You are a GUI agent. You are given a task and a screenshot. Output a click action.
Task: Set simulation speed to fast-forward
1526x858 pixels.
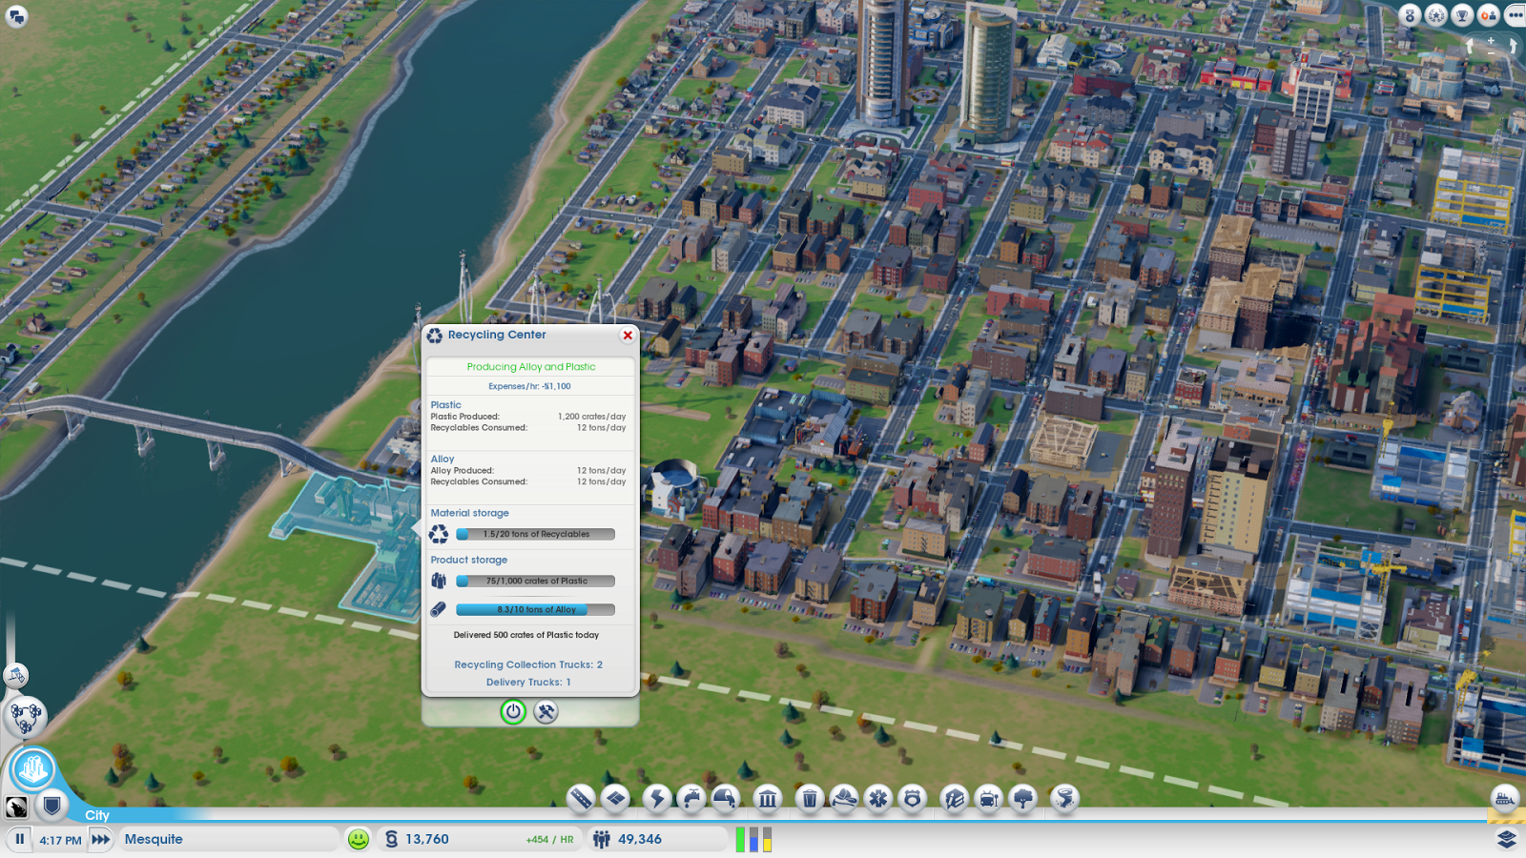tap(100, 839)
